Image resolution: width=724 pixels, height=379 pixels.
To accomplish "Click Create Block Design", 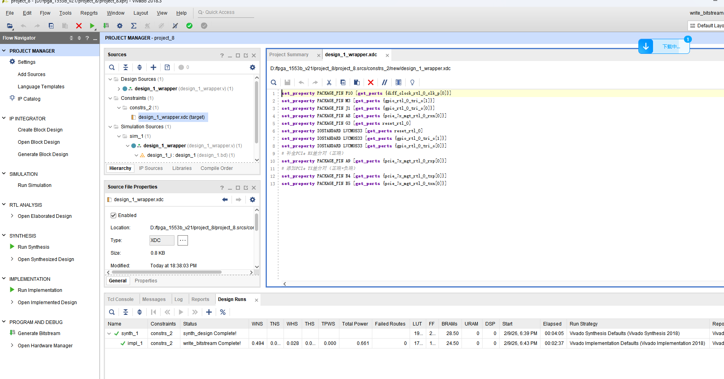I will (40, 130).
